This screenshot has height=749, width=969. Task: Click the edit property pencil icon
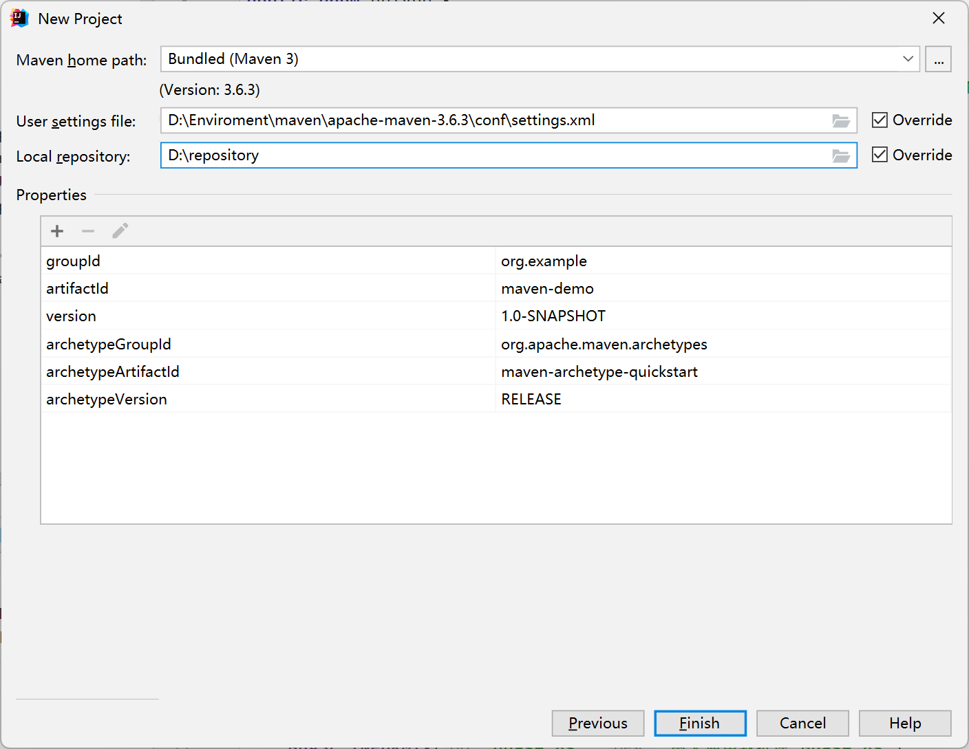pyautogui.click(x=120, y=231)
